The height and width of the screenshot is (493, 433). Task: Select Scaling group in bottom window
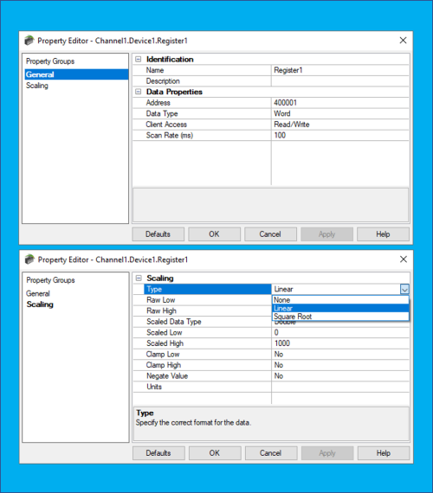tap(40, 304)
